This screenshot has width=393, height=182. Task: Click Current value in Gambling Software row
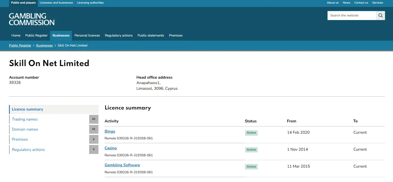tap(360, 166)
